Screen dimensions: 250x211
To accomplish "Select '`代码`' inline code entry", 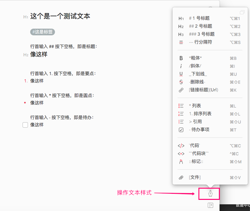I will [x=194, y=145].
